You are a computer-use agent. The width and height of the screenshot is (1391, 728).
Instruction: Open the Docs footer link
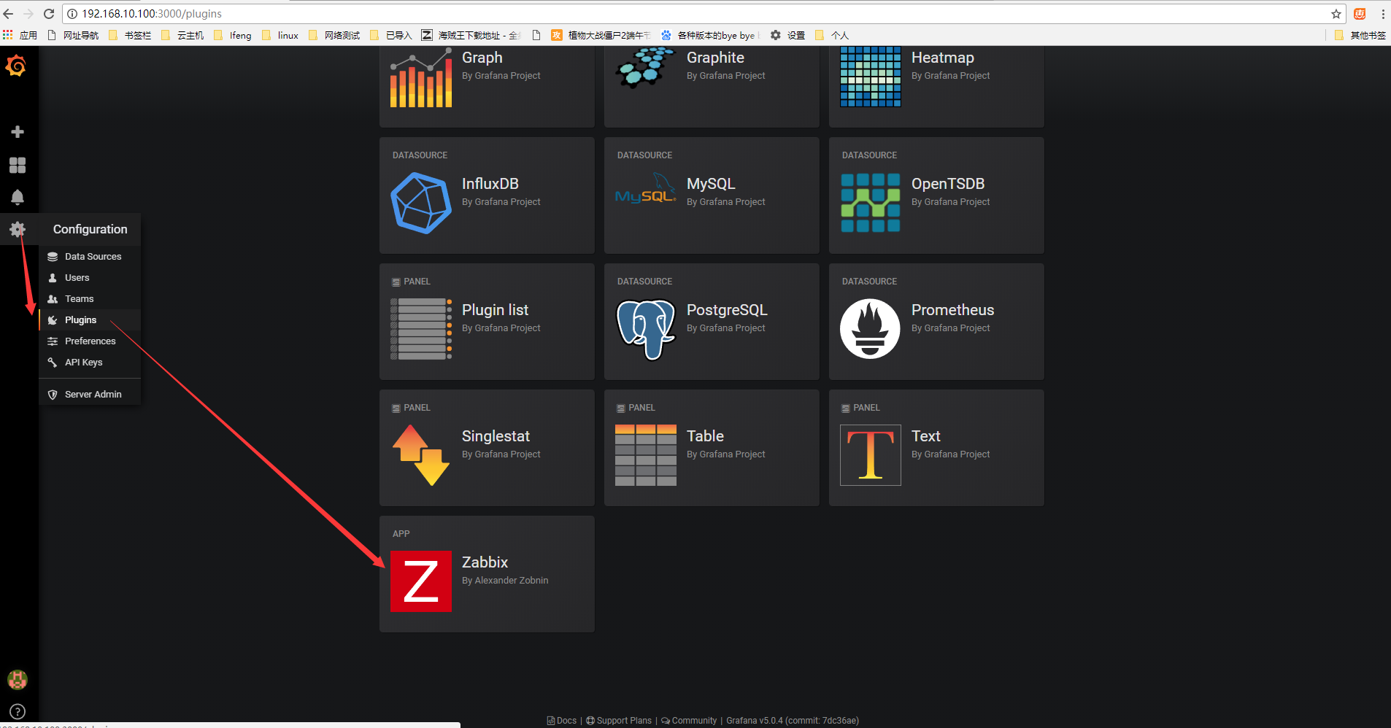562,721
